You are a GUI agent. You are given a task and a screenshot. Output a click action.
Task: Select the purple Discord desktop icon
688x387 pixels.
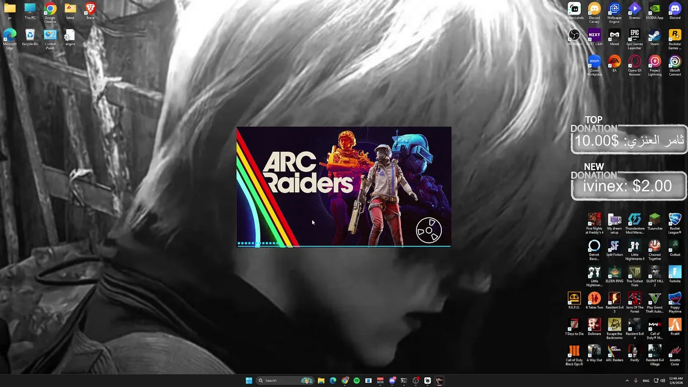(x=675, y=11)
